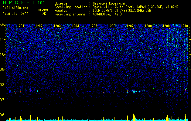
Task: Click the 1206 time marker
Action: [x=112, y=26]
